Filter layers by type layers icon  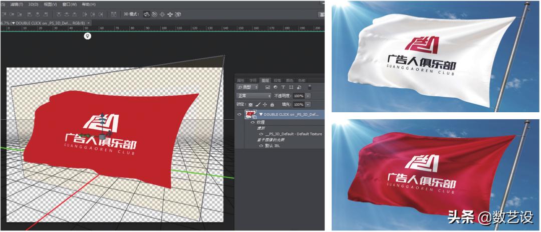[x=283, y=87]
